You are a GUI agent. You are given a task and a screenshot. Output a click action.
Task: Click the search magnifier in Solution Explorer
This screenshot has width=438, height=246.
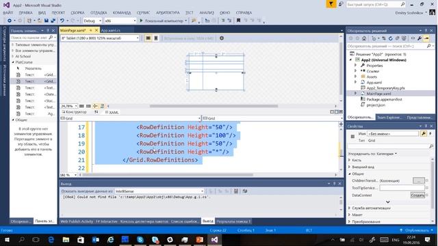click(x=429, y=46)
